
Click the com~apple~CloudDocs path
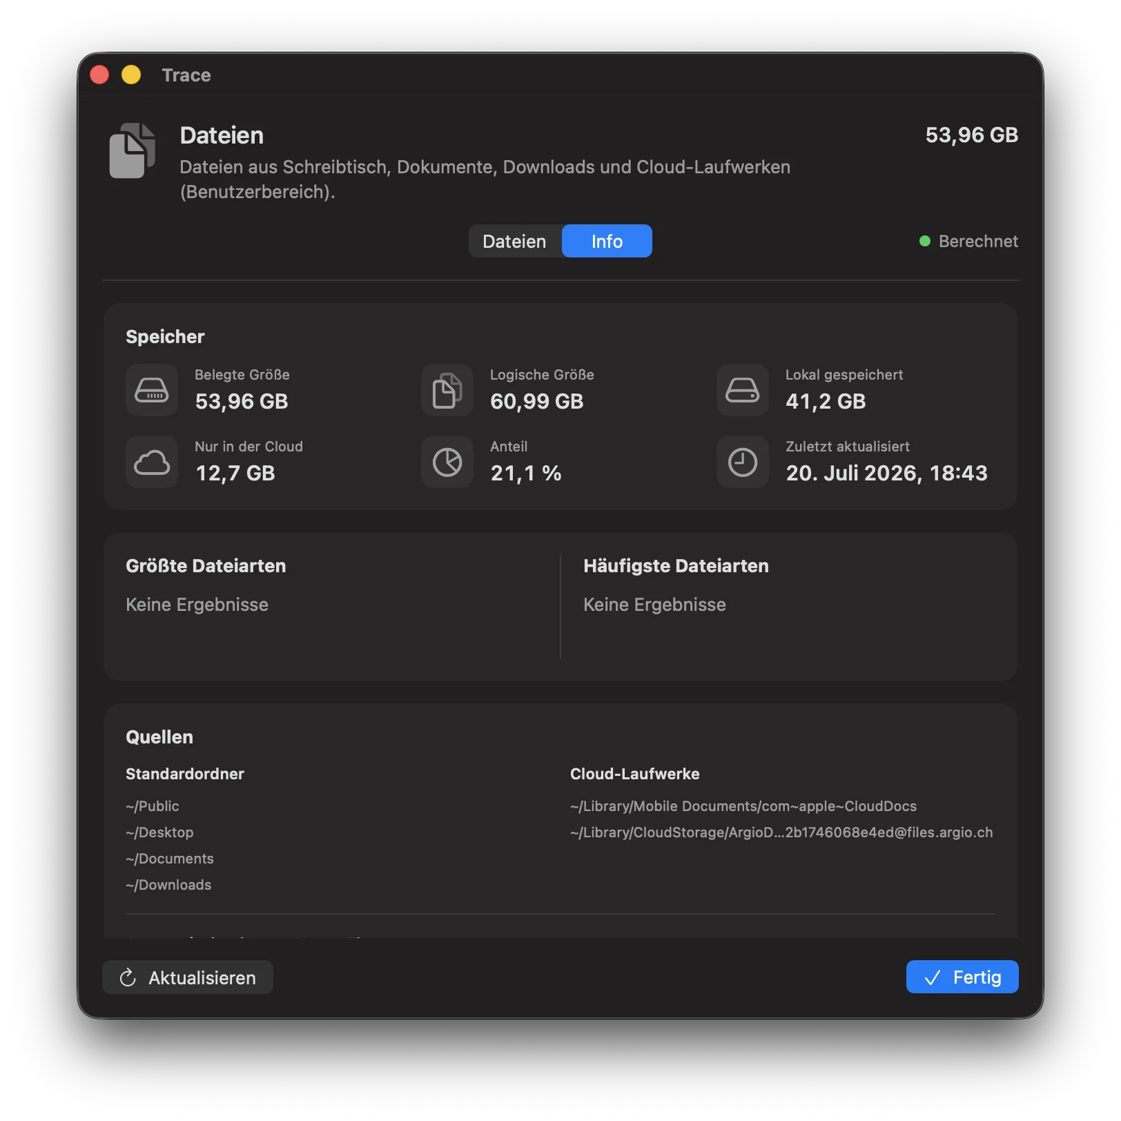point(743,806)
